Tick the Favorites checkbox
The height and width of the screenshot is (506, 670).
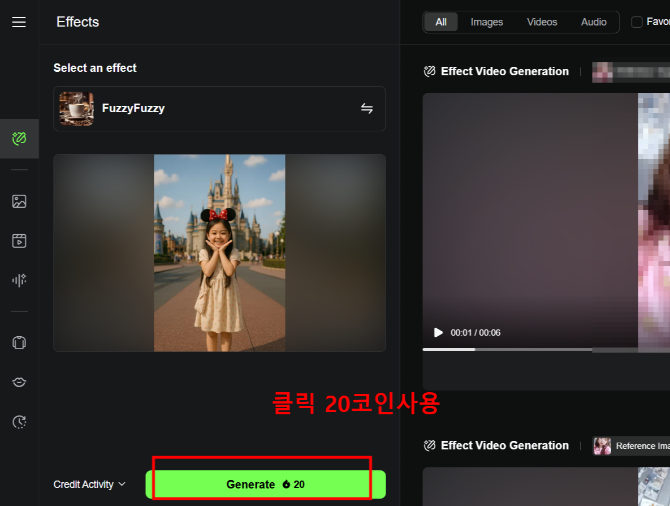pyautogui.click(x=637, y=22)
